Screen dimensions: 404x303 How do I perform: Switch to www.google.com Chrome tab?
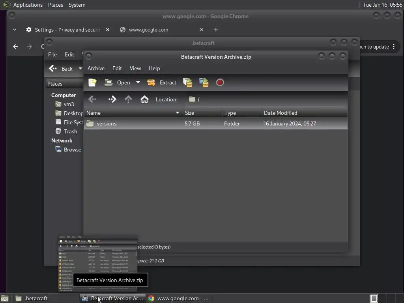click(148, 30)
